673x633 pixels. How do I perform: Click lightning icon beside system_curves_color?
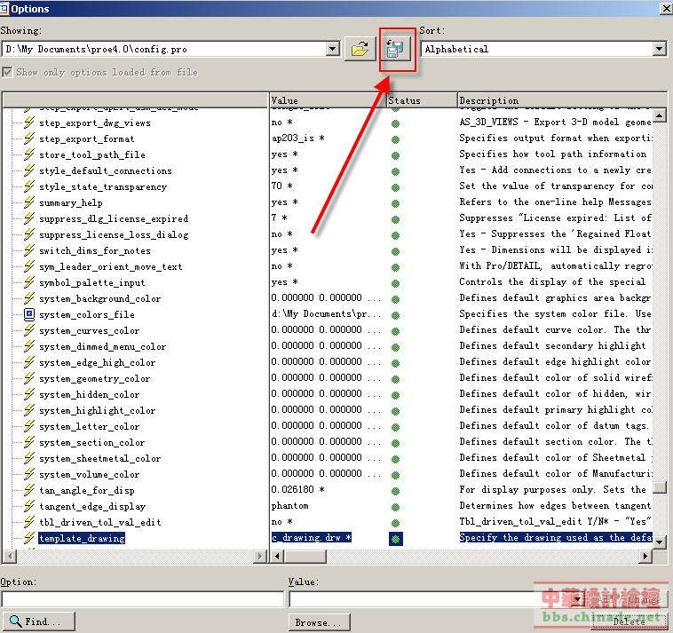28,330
